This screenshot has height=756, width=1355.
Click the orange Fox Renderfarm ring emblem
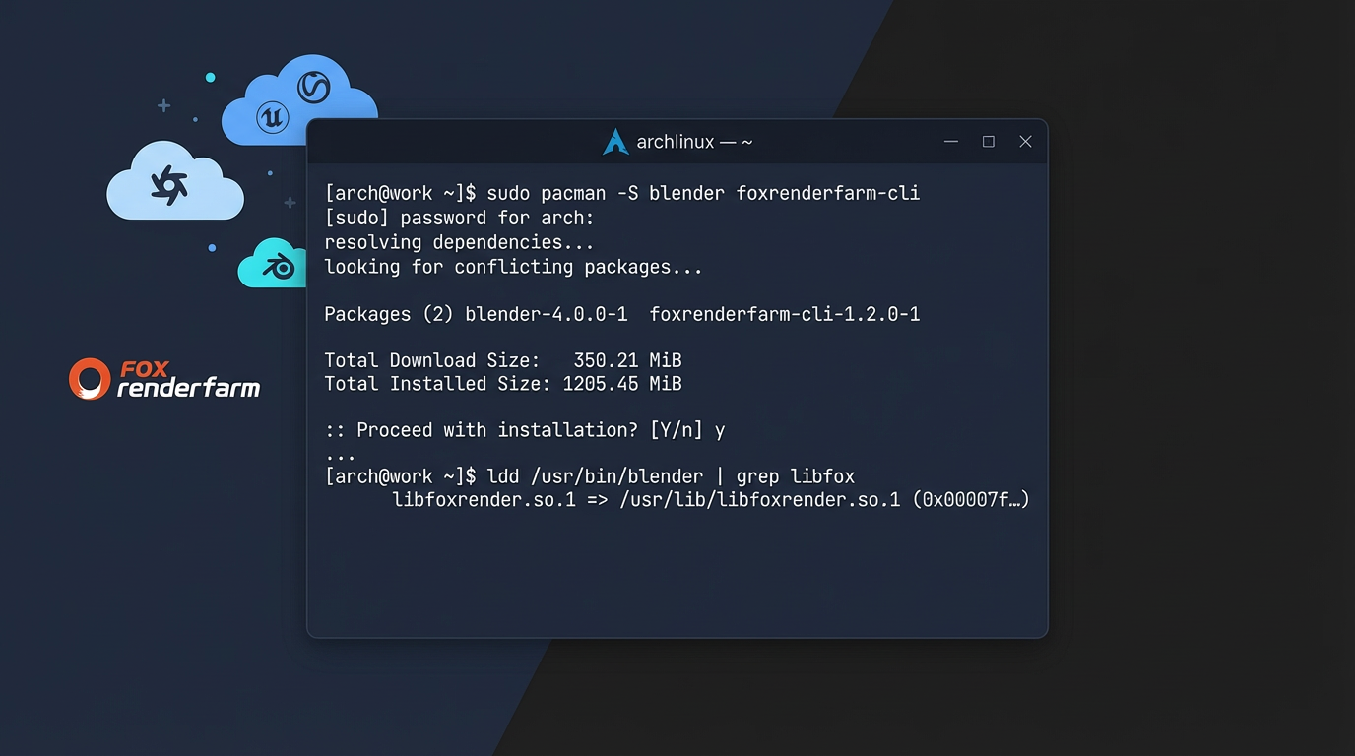(x=89, y=379)
